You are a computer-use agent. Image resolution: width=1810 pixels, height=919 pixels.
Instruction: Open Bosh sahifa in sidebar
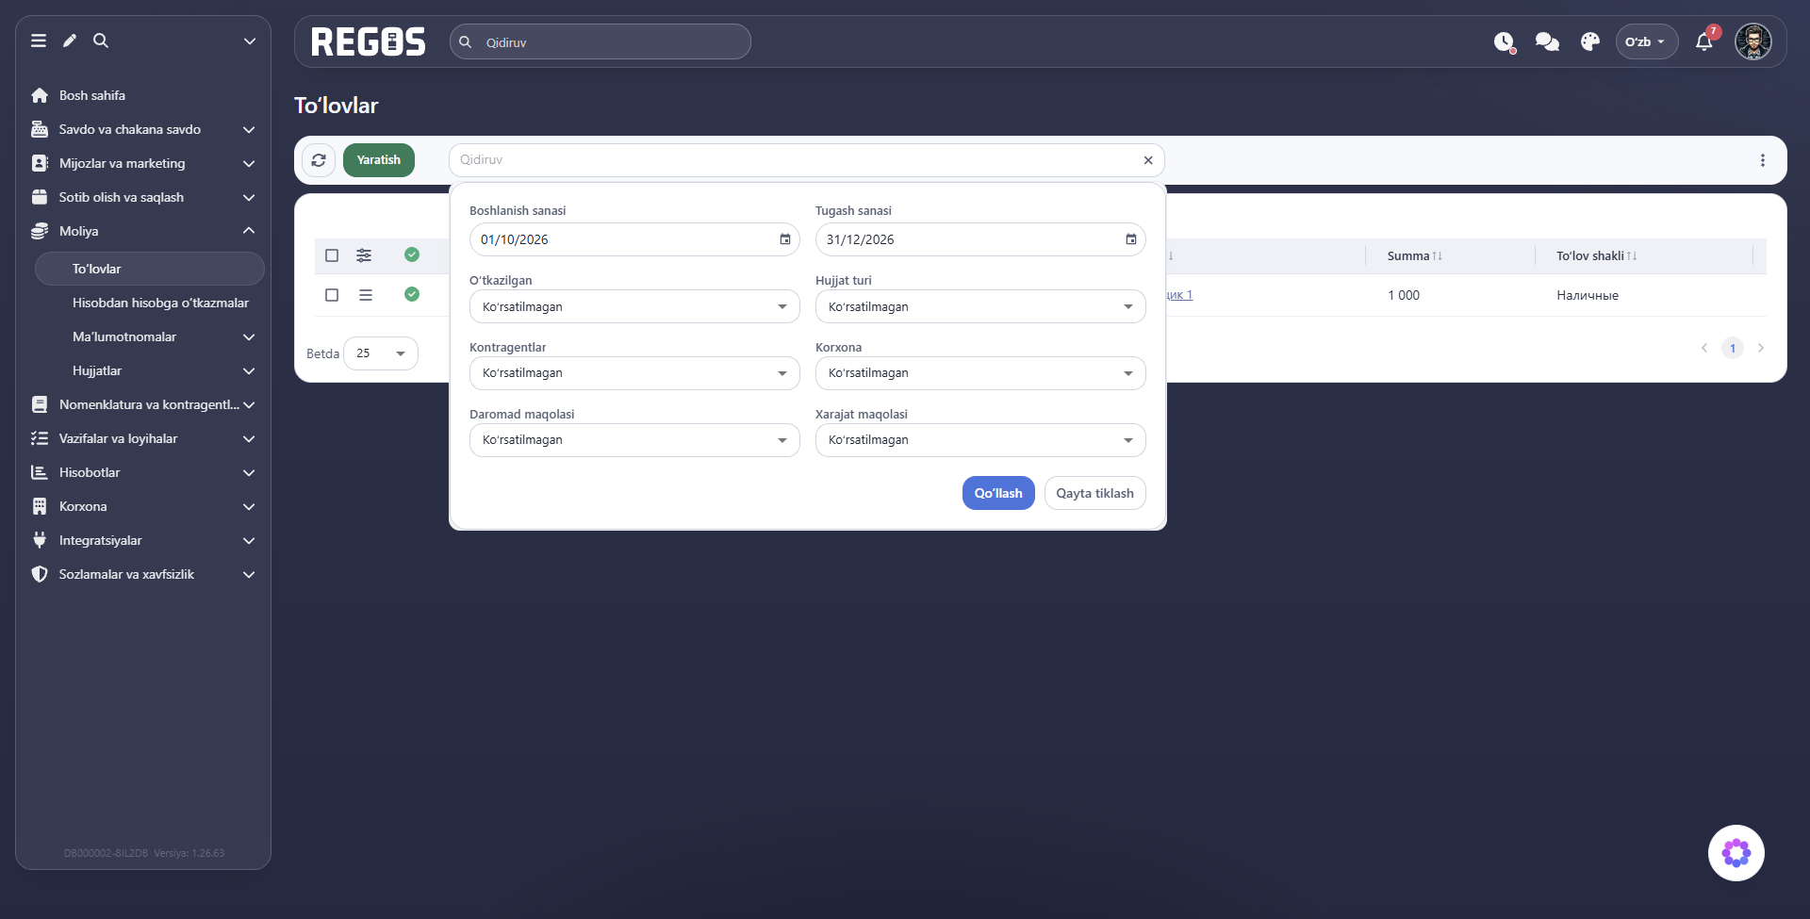click(x=92, y=95)
